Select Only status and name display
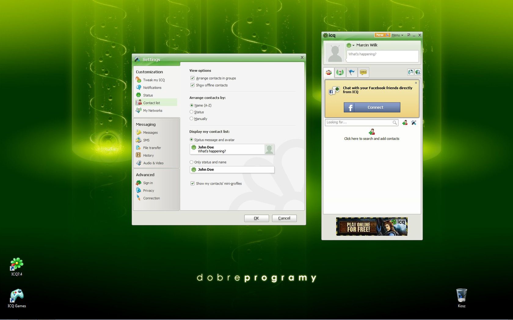 [191, 162]
